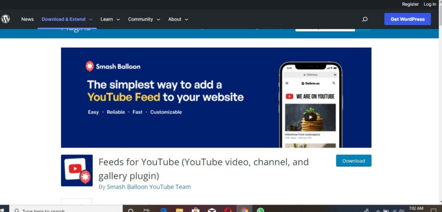This screenshot has width=442, height=212.
Task: Click the Register link
Action: 410,4
